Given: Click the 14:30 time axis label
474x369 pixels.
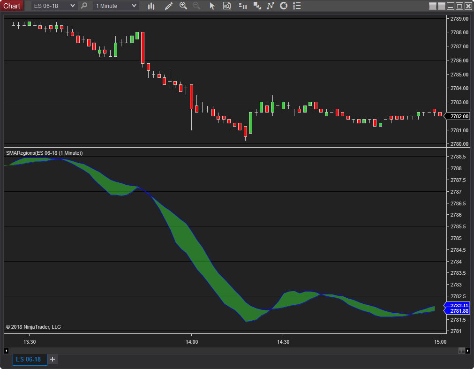Looking at the screenshot, I should [x=283, y=342].
